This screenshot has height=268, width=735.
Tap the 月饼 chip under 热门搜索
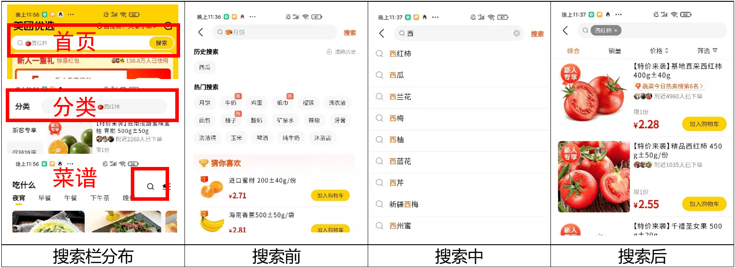click(205, 103)
